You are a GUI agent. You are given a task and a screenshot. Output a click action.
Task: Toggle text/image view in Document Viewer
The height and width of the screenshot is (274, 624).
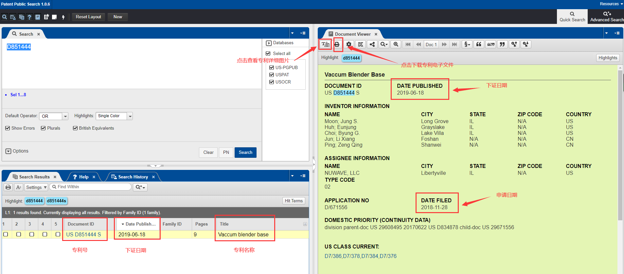(x=325, y=45)
